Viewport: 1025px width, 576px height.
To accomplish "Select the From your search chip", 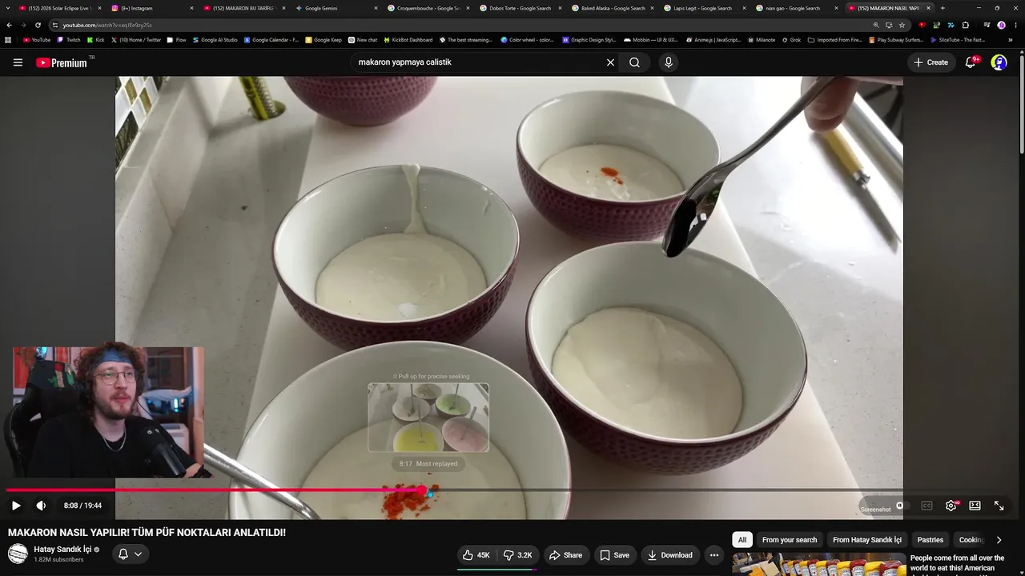I will [790, 540].
